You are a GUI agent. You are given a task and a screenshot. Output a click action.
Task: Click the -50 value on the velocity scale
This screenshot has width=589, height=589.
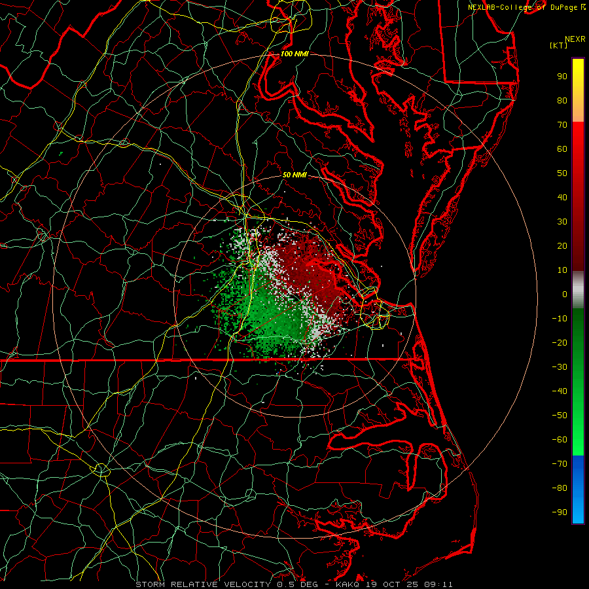[560, 416]
